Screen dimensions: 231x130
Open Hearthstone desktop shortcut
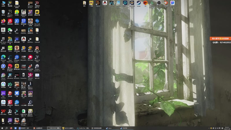click(30, 40)
